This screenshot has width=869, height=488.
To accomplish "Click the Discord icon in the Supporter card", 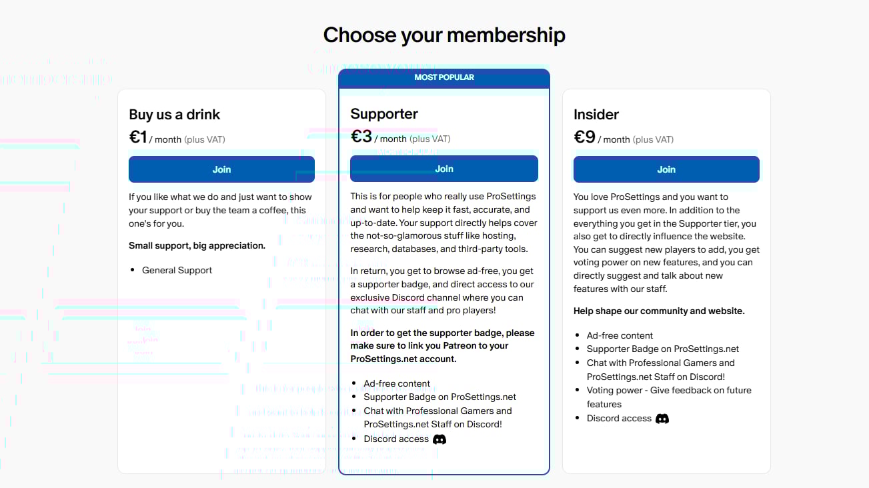I will pyautogui.click(x=440, y=439).
